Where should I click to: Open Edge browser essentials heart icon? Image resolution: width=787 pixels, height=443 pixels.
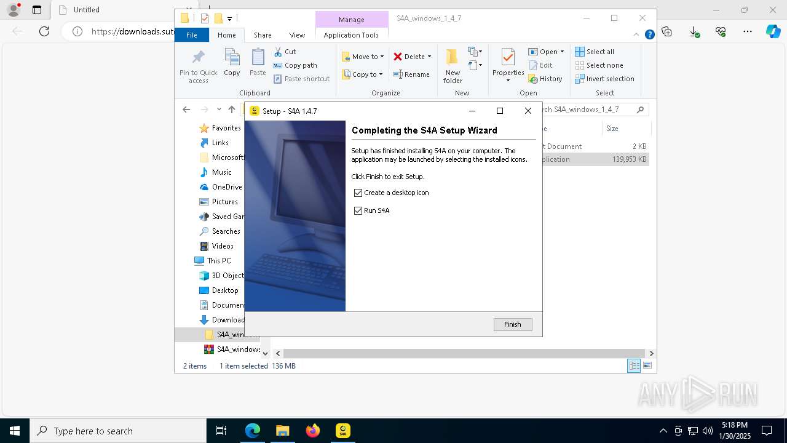(x=721, y=31)
